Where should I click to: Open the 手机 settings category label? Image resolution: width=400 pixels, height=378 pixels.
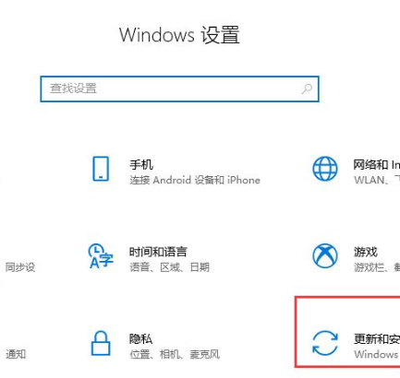tap(141, 165)
